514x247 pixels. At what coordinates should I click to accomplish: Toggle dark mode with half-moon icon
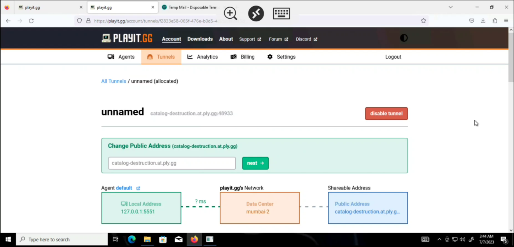(x=404, y=38)
